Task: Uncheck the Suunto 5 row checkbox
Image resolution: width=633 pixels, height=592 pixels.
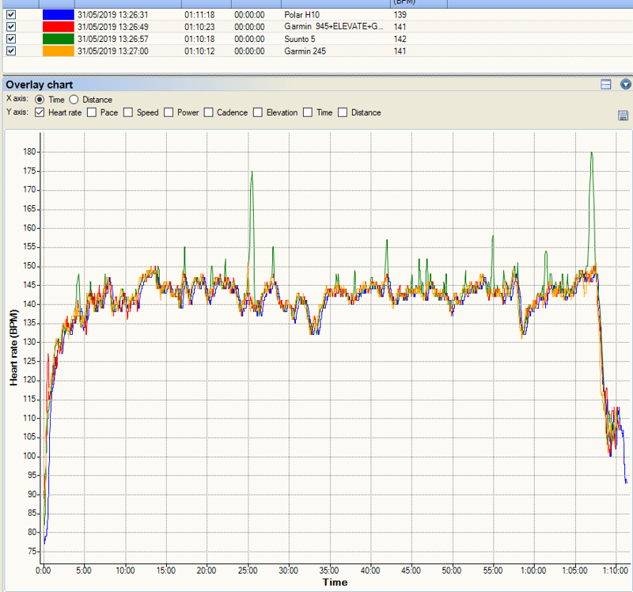Action: (11, 39)
